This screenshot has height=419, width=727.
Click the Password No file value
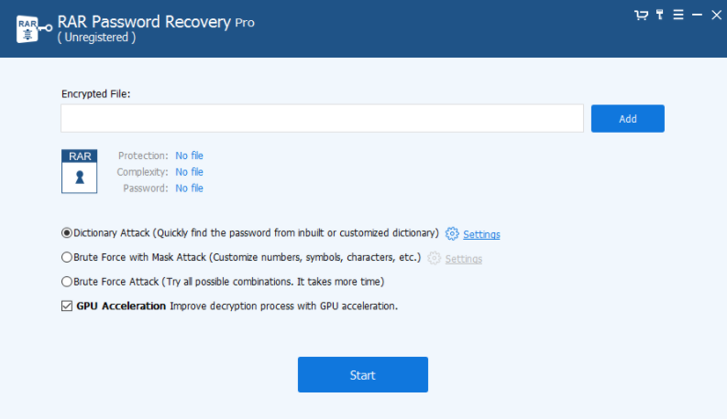pyautogui.click(x=189, y=188)
